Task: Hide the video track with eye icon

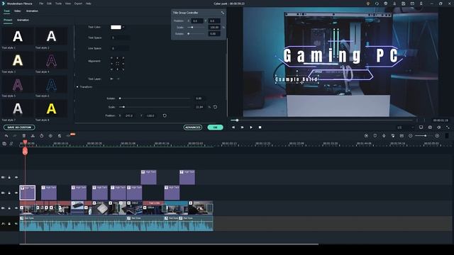Action: pos(16,208)
